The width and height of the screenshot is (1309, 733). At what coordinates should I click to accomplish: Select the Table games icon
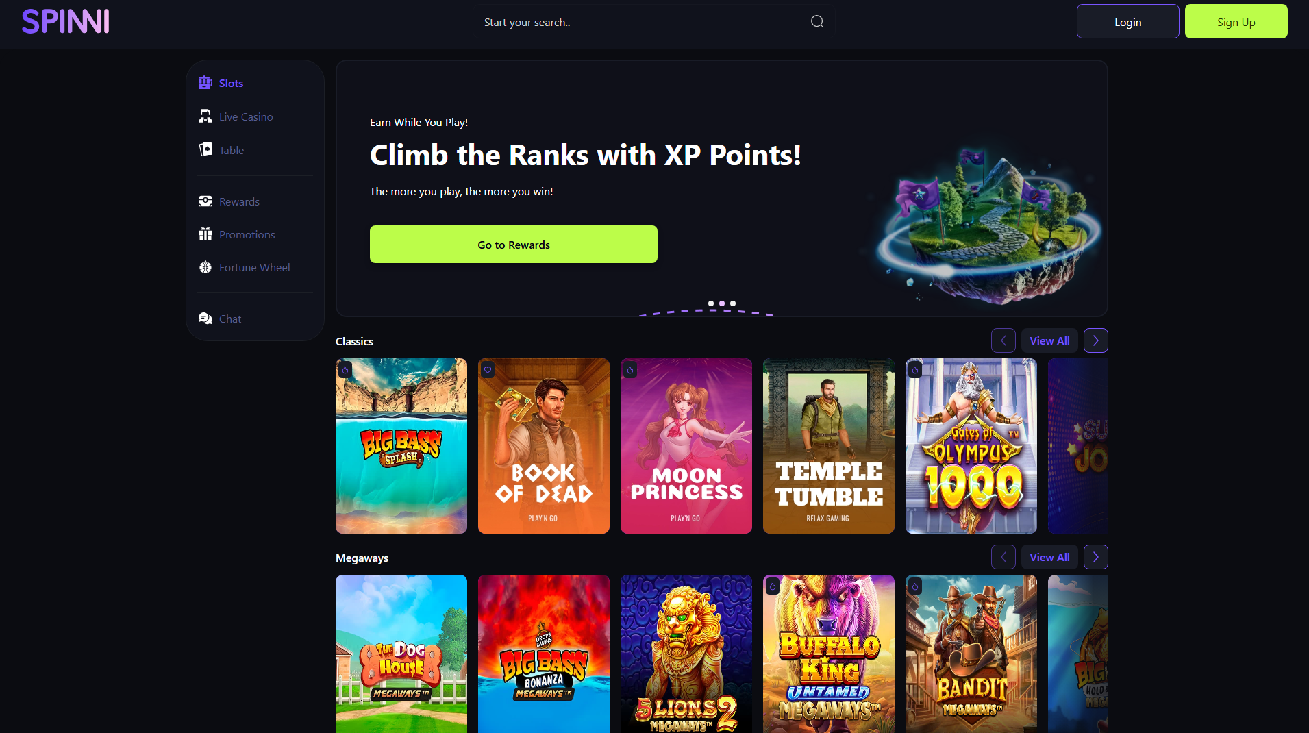205,149
